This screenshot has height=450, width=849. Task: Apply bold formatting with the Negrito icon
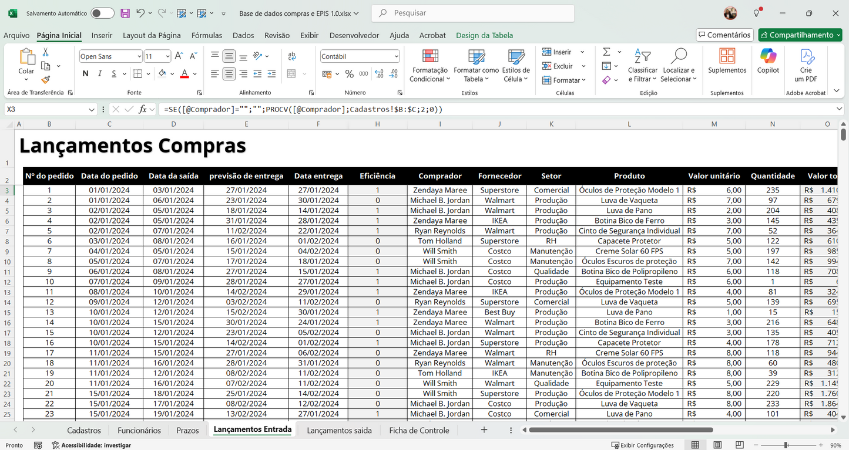pyautogui.click(x=85, y=73)
